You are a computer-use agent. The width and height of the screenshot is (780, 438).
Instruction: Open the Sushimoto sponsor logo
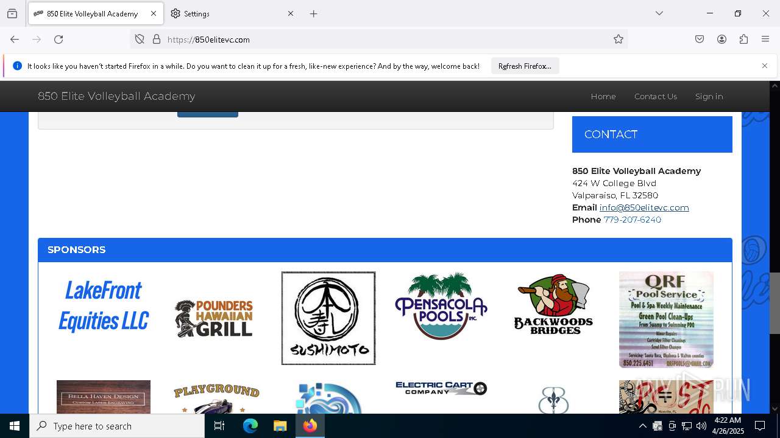coord(328,318)
